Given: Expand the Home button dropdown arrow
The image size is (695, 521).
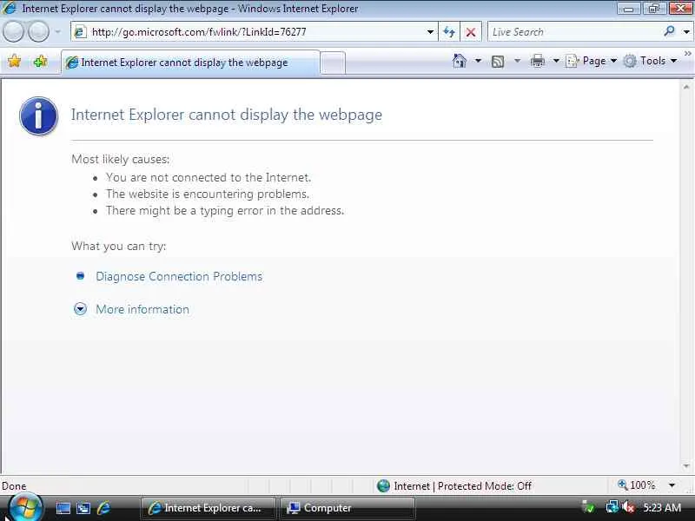Looking at the screenshot, I should [478, 61].
